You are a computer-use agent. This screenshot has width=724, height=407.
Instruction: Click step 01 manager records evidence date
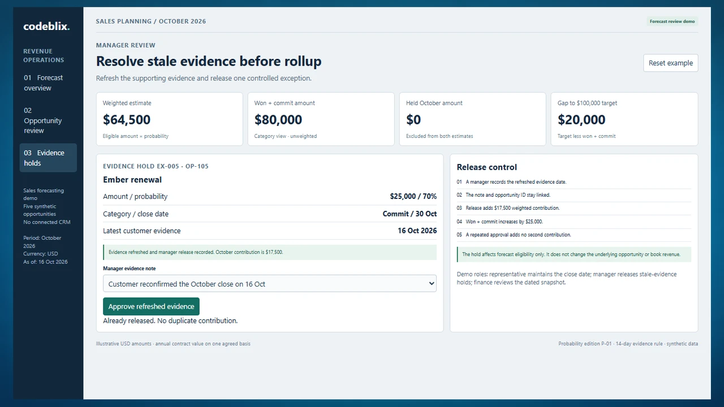click(574, 182)
